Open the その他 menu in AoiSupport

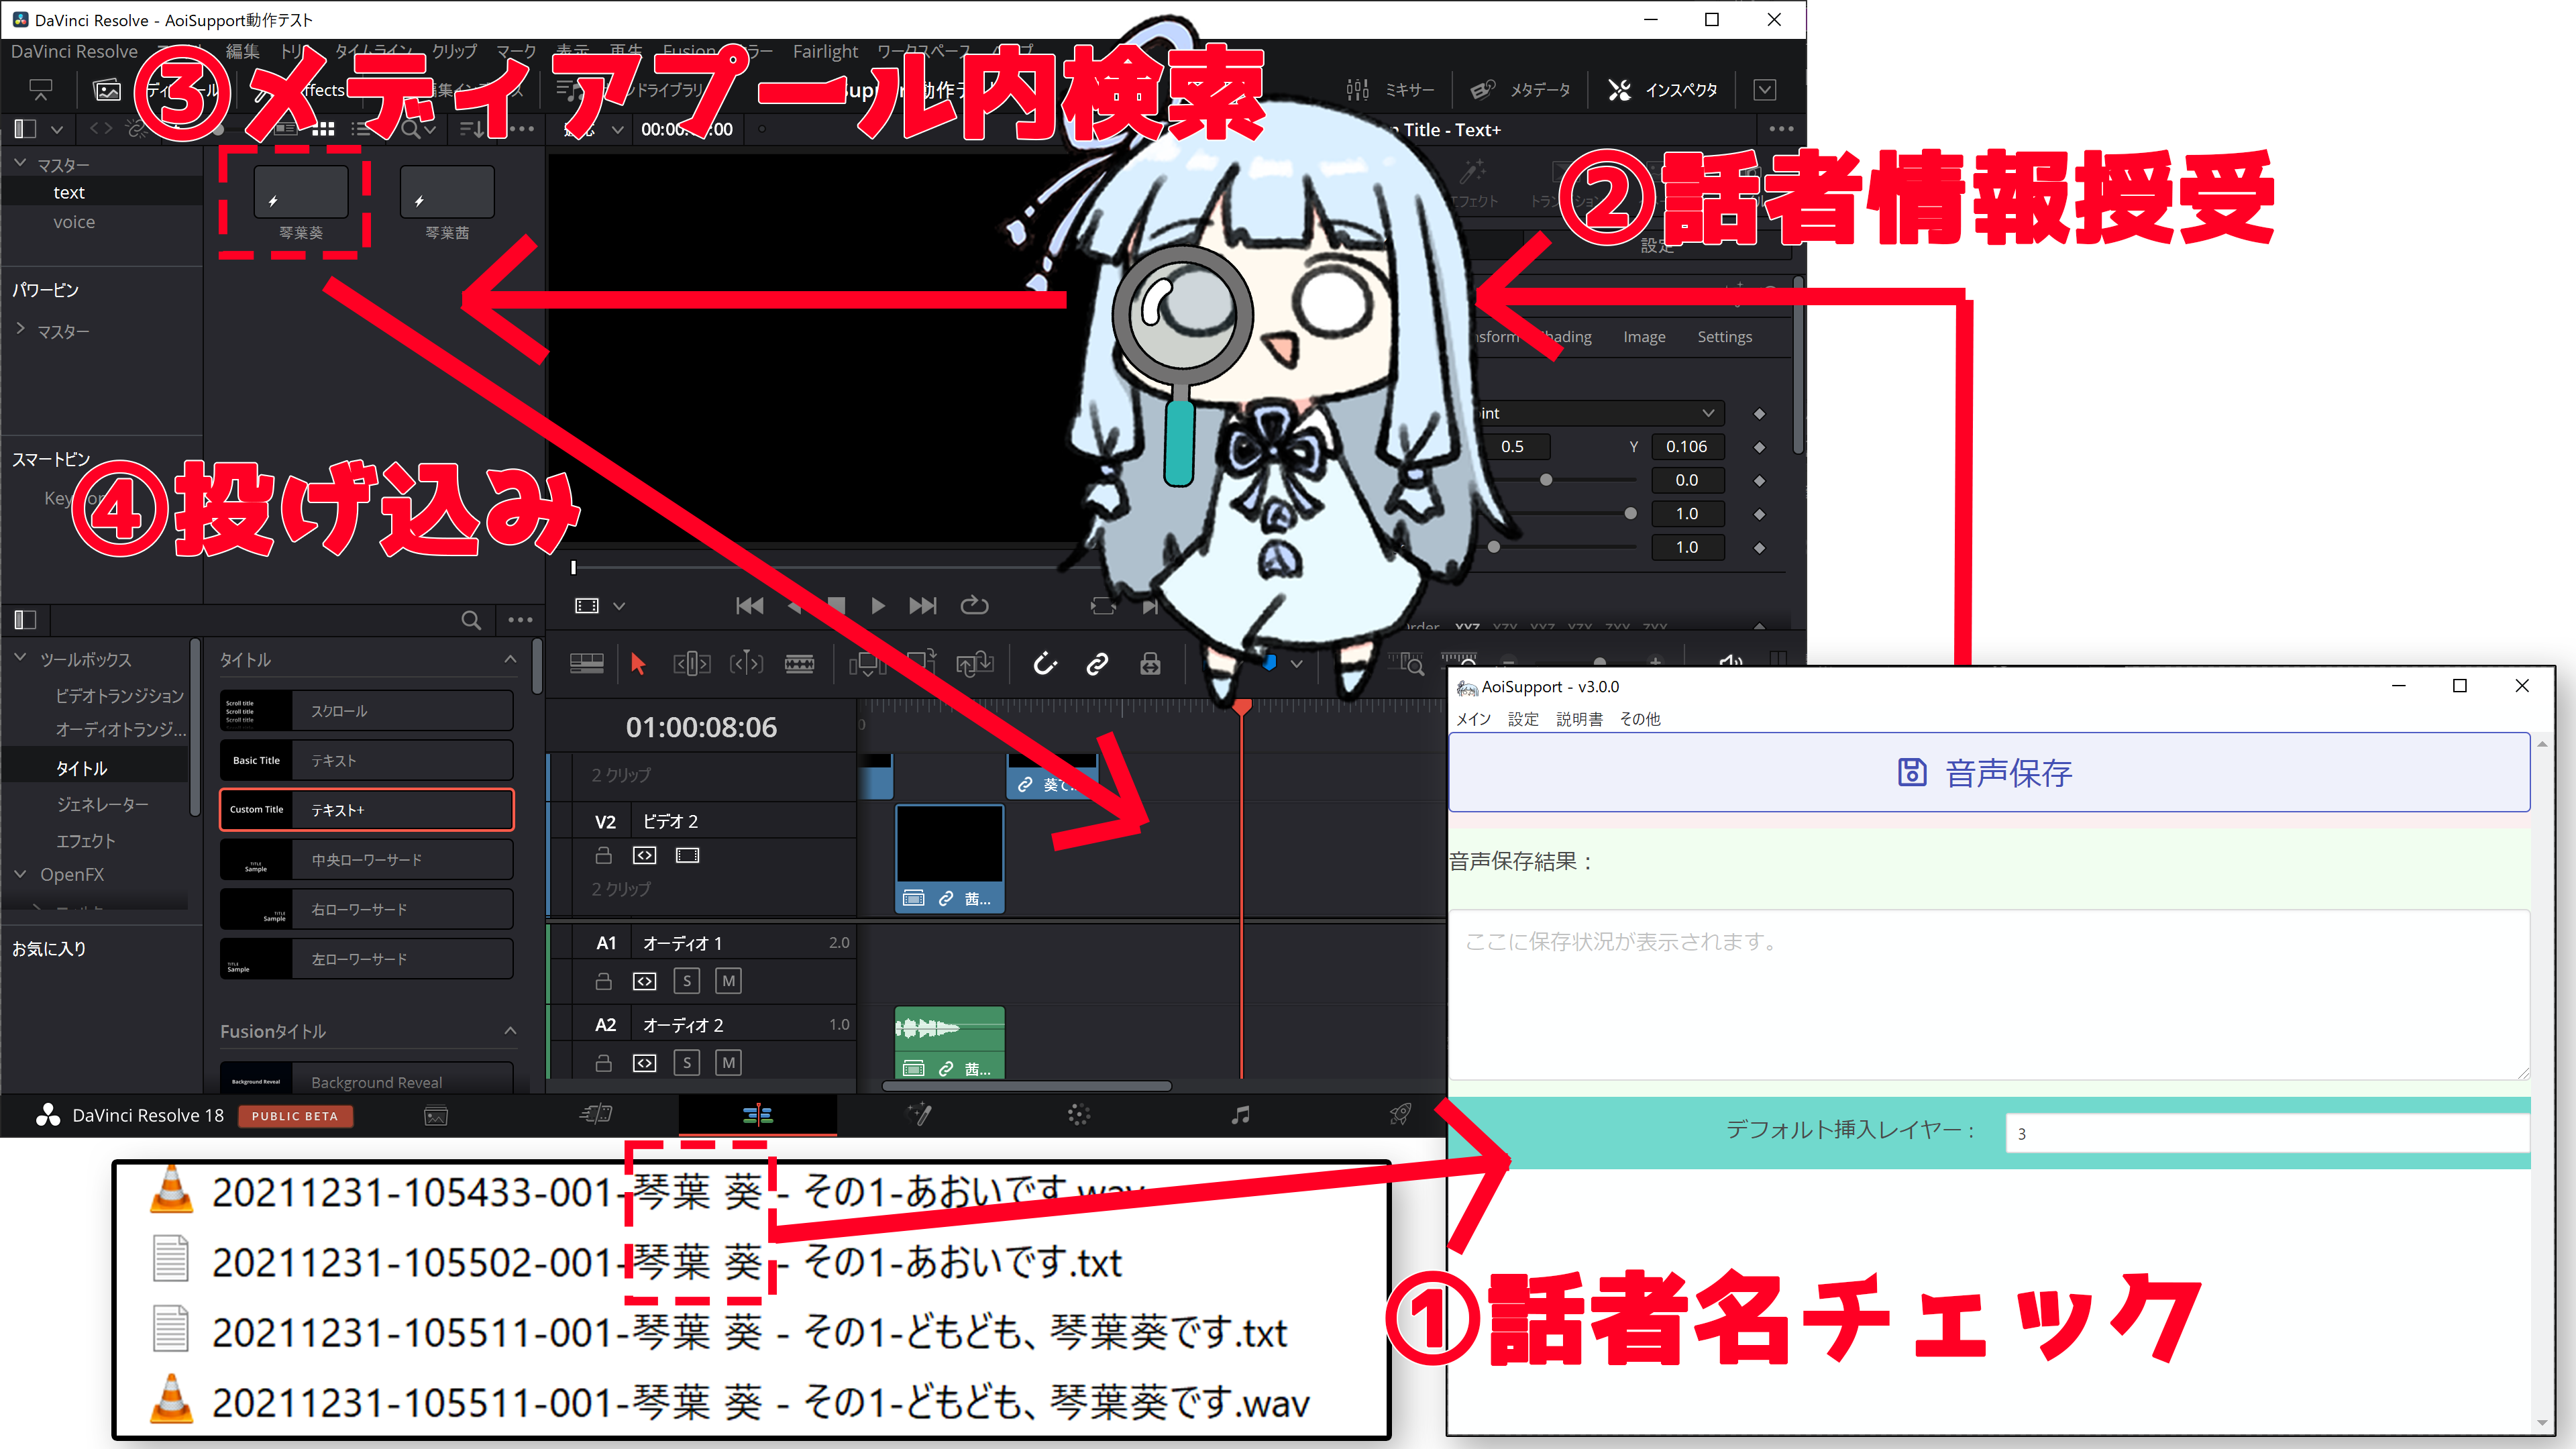click(x=1640, y=719)
